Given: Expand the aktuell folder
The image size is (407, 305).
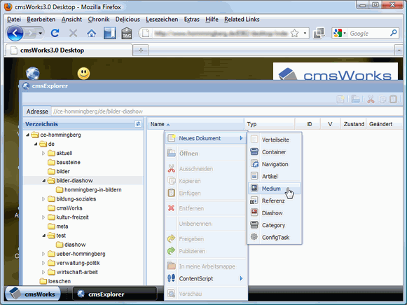Looking at the screenshot, I should point(43,154).
